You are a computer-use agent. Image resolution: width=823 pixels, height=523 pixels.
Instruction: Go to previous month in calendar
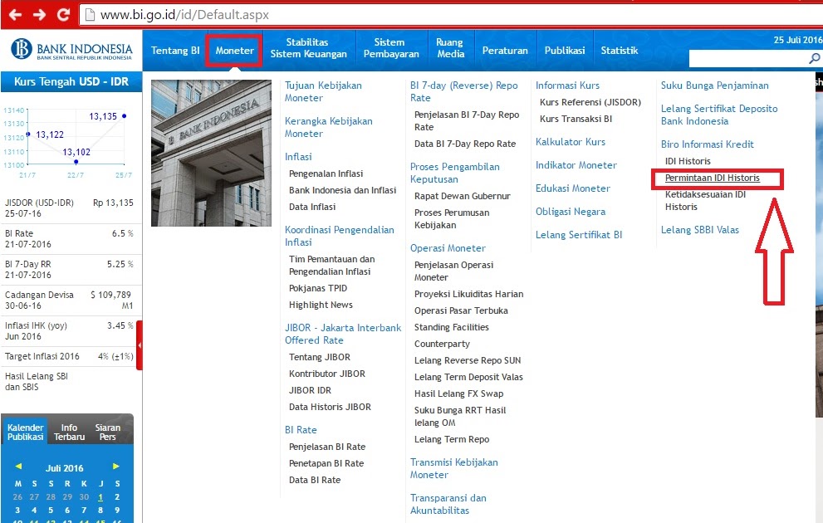click(17, 467)
